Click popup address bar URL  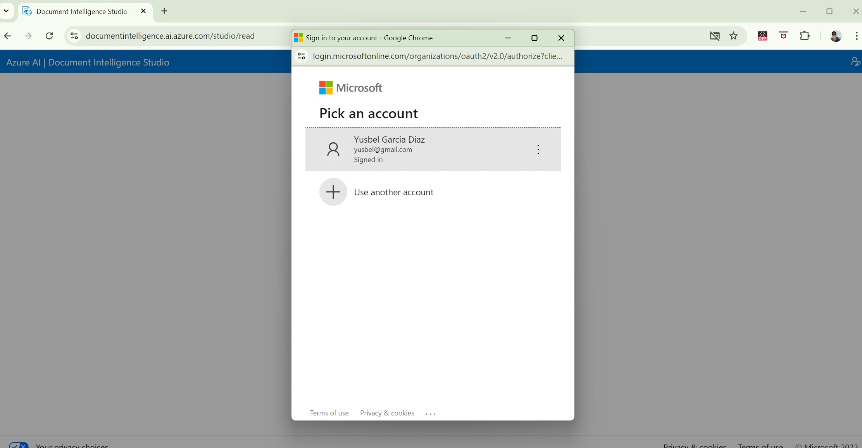(437, 56)
